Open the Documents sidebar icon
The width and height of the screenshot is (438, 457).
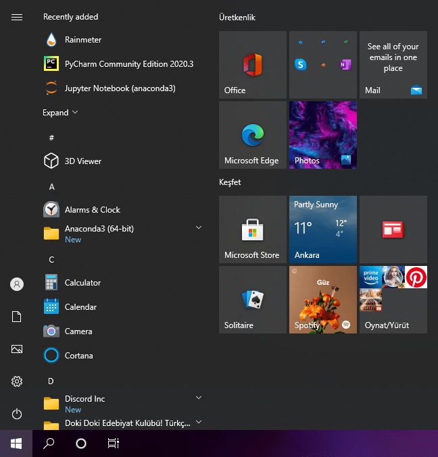point(17,317)
